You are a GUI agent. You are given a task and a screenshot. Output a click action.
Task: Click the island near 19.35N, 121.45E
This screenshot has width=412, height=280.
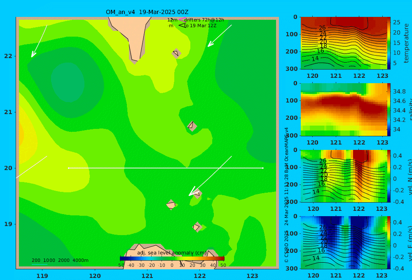click(x=171, y=205)
